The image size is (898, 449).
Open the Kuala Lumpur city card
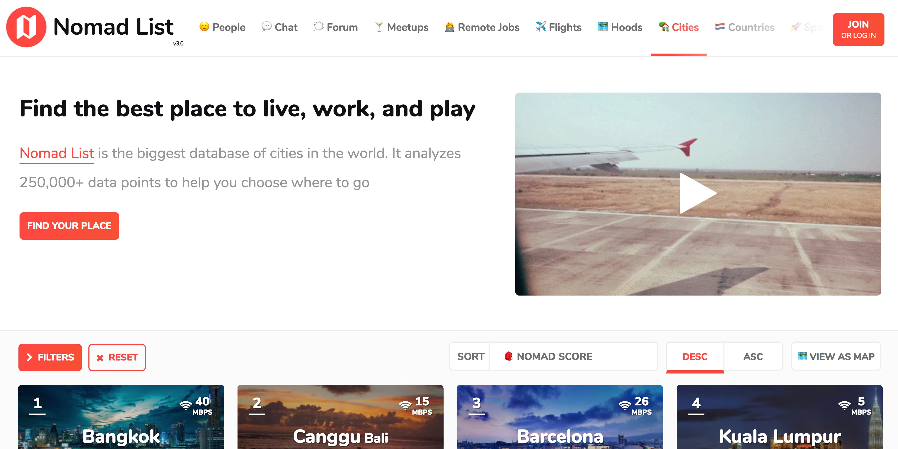pos(780,417)
